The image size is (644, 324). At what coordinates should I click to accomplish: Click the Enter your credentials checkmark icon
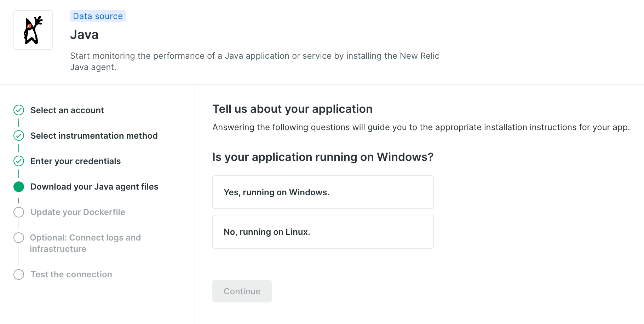click(x=19, y=161)
